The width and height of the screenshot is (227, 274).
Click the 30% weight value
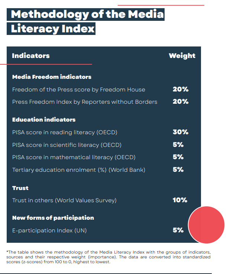click(181, 132)
